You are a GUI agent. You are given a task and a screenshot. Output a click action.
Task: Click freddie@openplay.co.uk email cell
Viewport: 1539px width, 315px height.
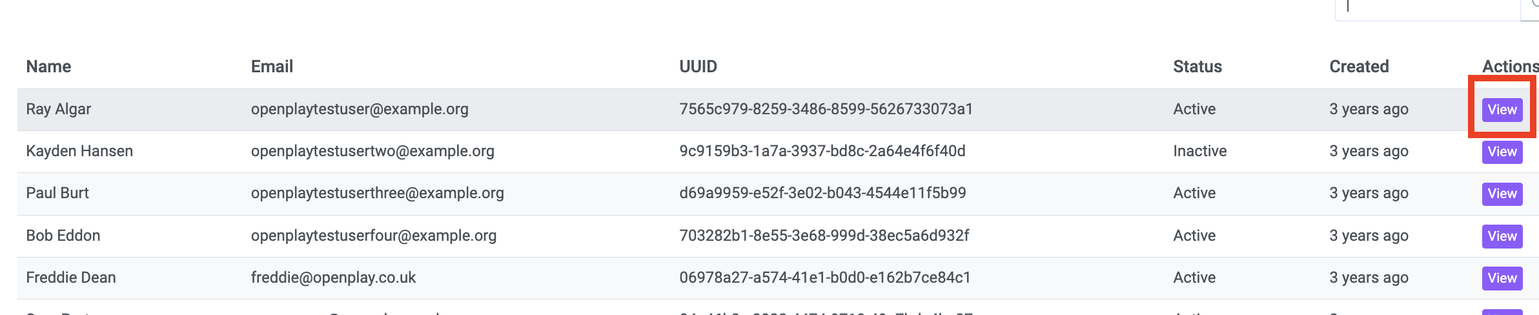click(333, 278)
